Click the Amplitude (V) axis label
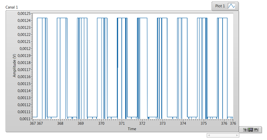Screen dimensions: 267x140 tap(14, 66)
